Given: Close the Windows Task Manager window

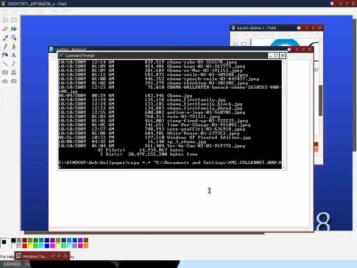Looking at the screenshot, I should pos(65,256).
